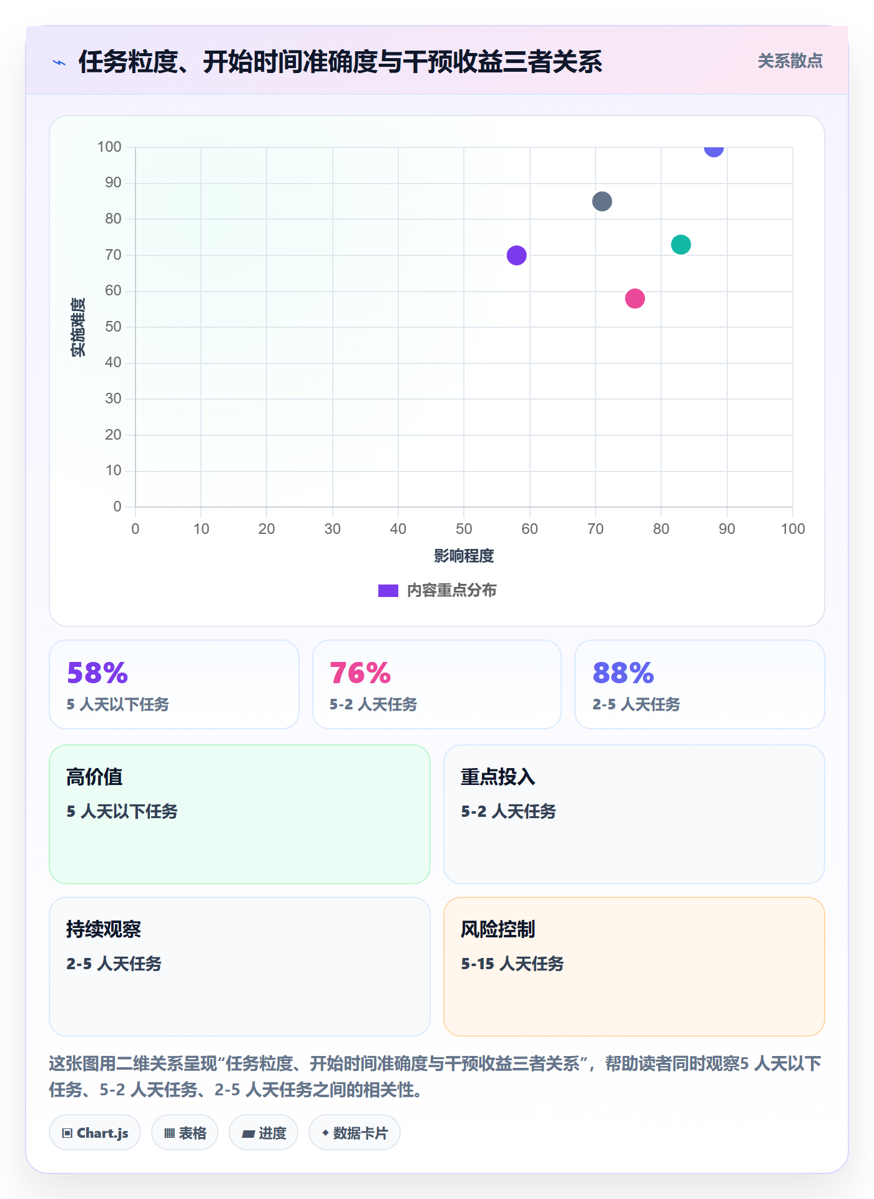874x1199 pixels.
Task: Click the x-axis tick label 50
Action: [464, 529]
